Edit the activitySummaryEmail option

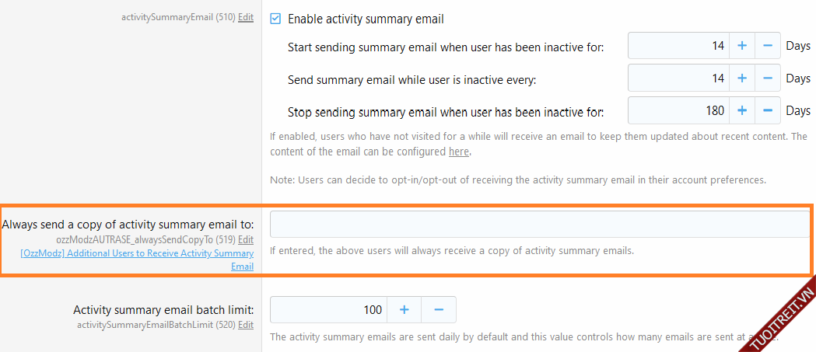246,16
